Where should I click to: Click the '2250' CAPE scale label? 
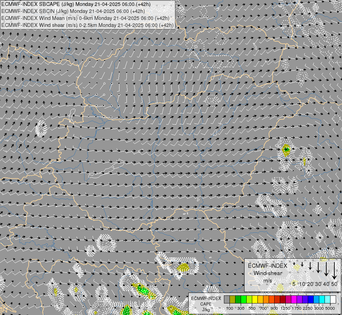308,308
